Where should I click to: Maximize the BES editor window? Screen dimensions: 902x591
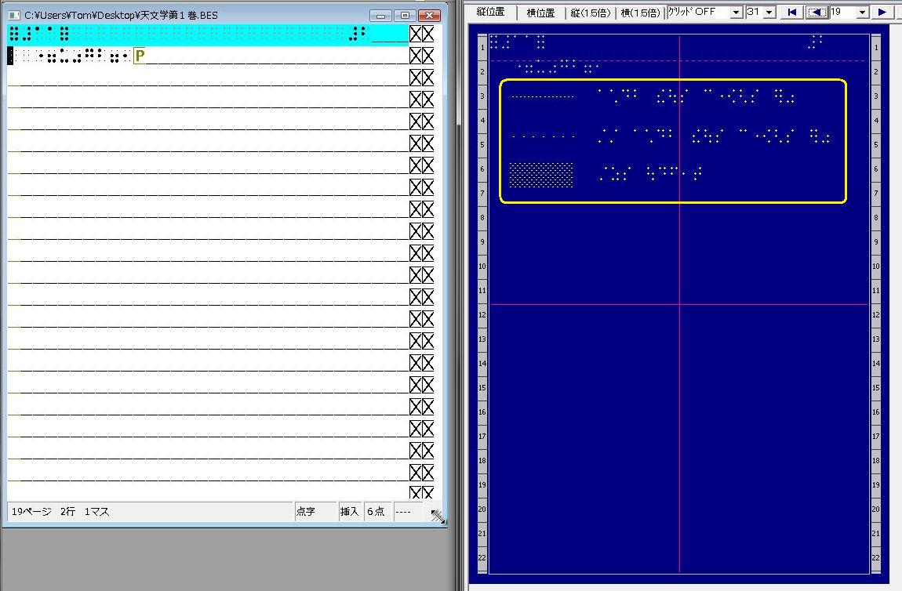[405, 16]
